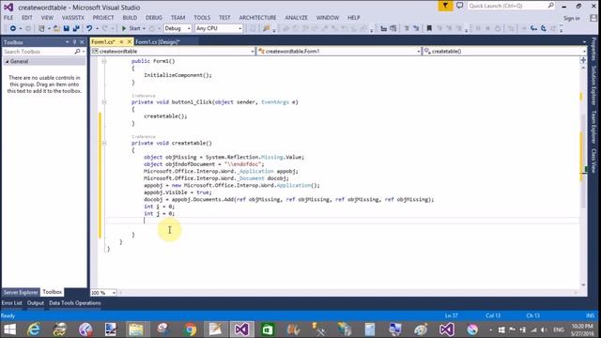The height and width of the screenshot is (338, 601).
Task: Click the document tab list dropdown arrow
Action: click(584, 41)
